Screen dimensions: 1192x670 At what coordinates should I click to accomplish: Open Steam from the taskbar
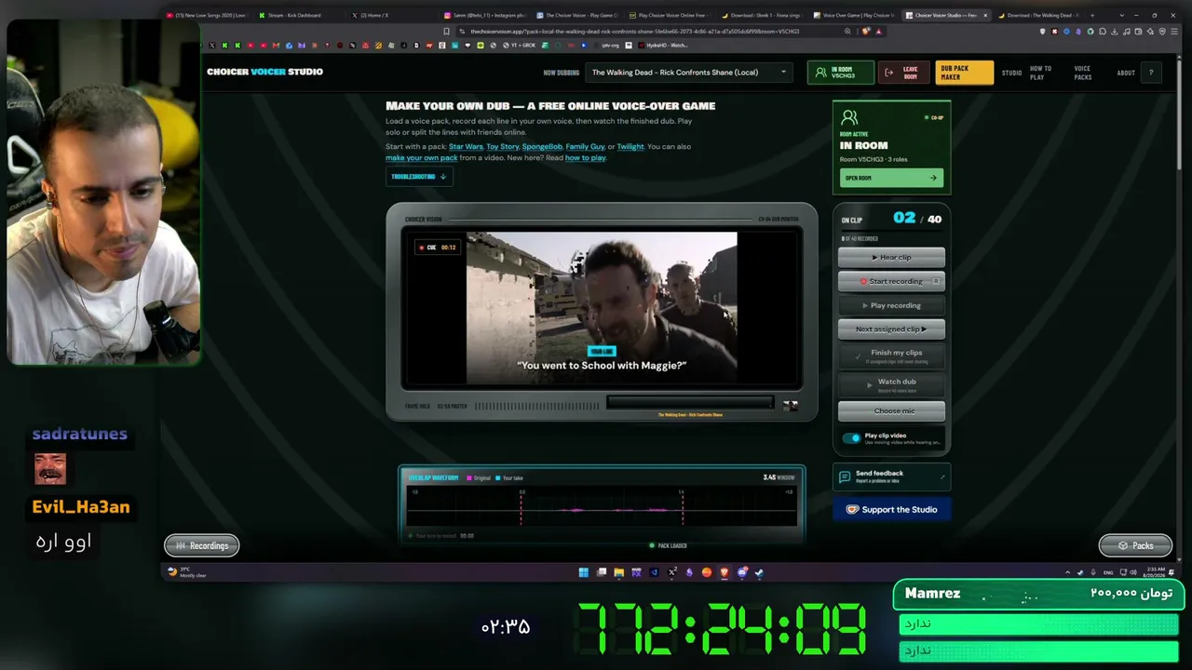point(759,572)
